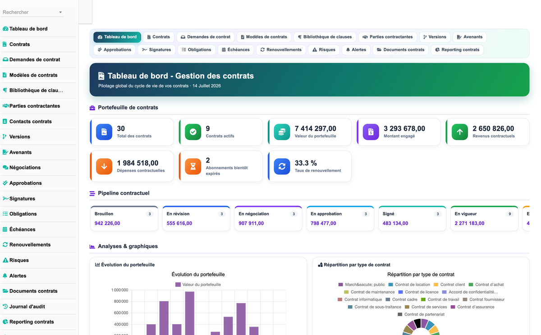541x335 pixels.
Task: Click the Approbations check icon in sidebar
Action: 5,183
